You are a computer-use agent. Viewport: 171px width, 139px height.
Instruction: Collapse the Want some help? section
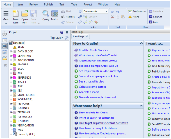click(141, 106)
